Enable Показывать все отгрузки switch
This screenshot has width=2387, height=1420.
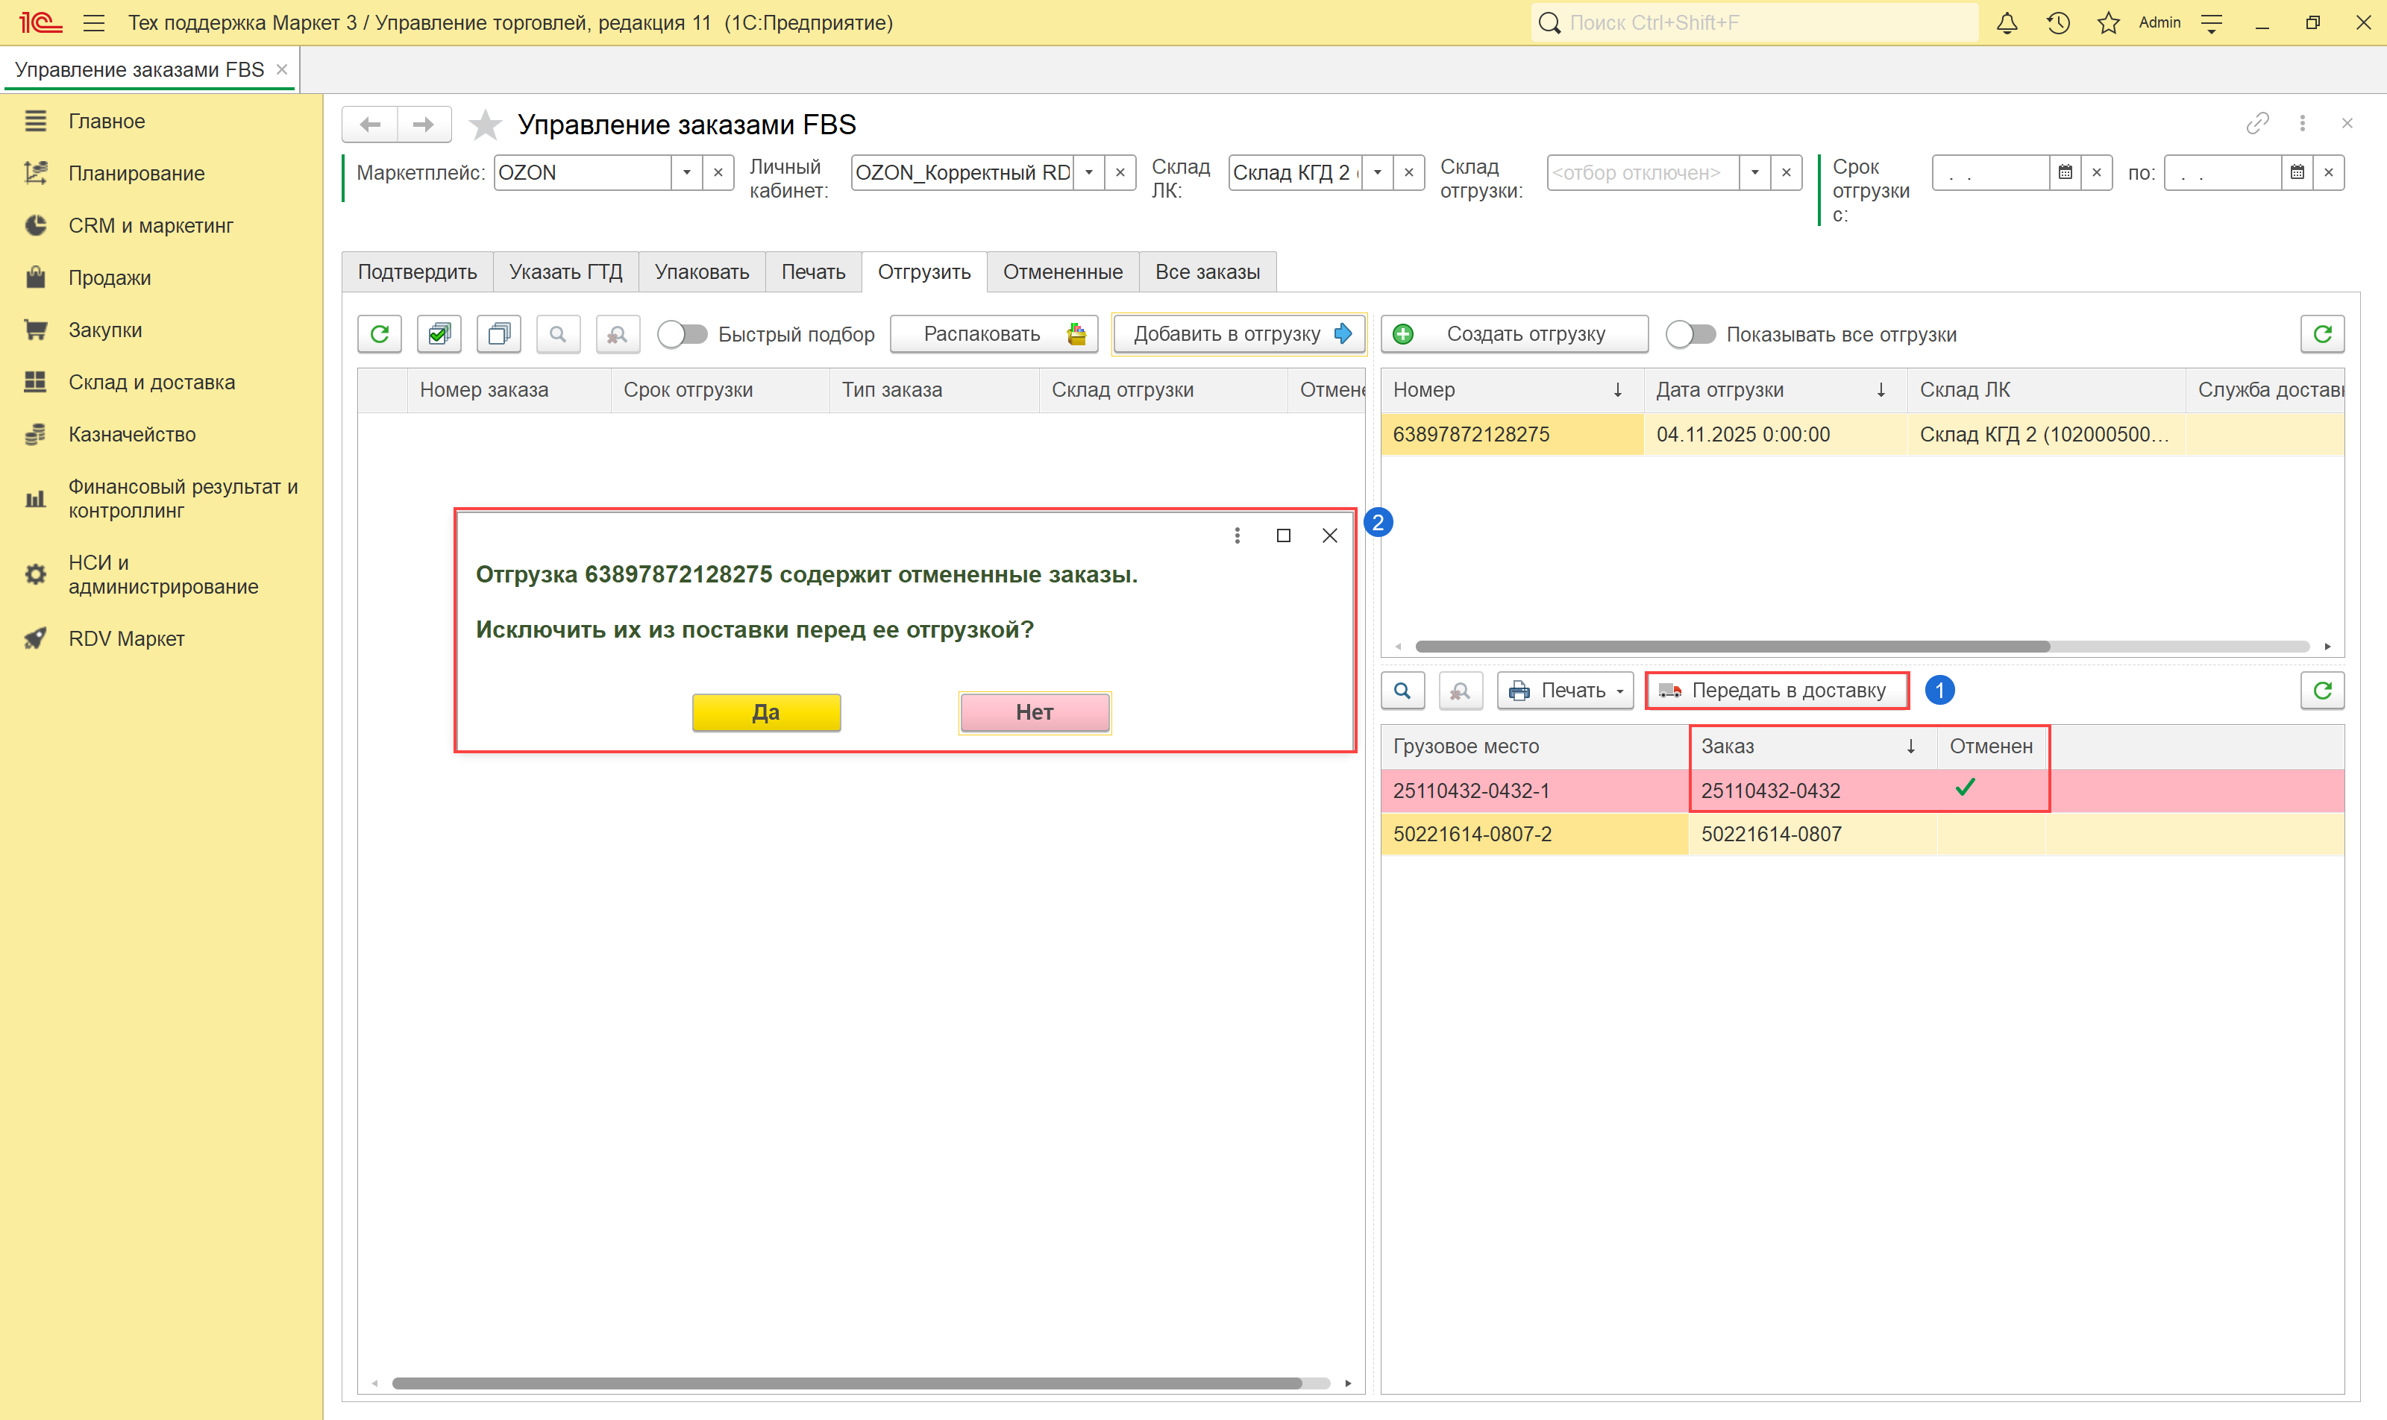click(1690, 334)
